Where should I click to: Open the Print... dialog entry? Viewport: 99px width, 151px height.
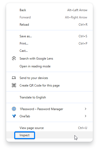[49, 44]
